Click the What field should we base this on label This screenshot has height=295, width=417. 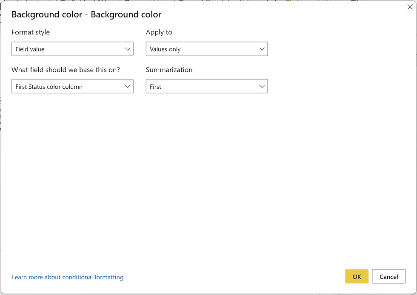[x=66, y=70]
